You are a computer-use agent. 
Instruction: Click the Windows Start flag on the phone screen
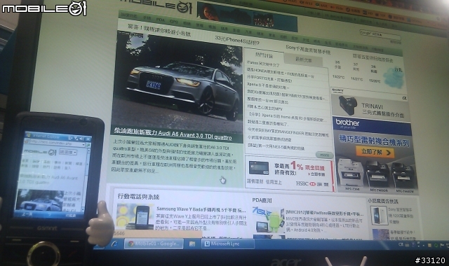tap(28, 135)
